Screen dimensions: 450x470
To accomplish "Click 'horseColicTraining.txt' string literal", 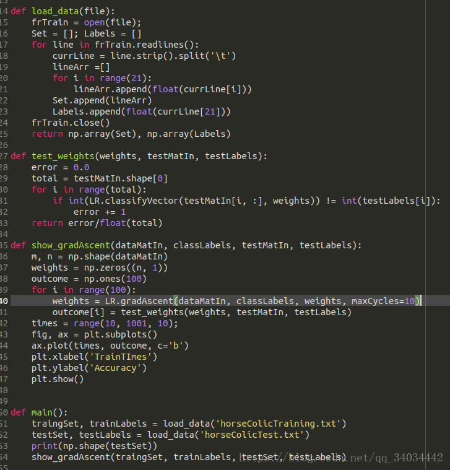I will point(279,424).
